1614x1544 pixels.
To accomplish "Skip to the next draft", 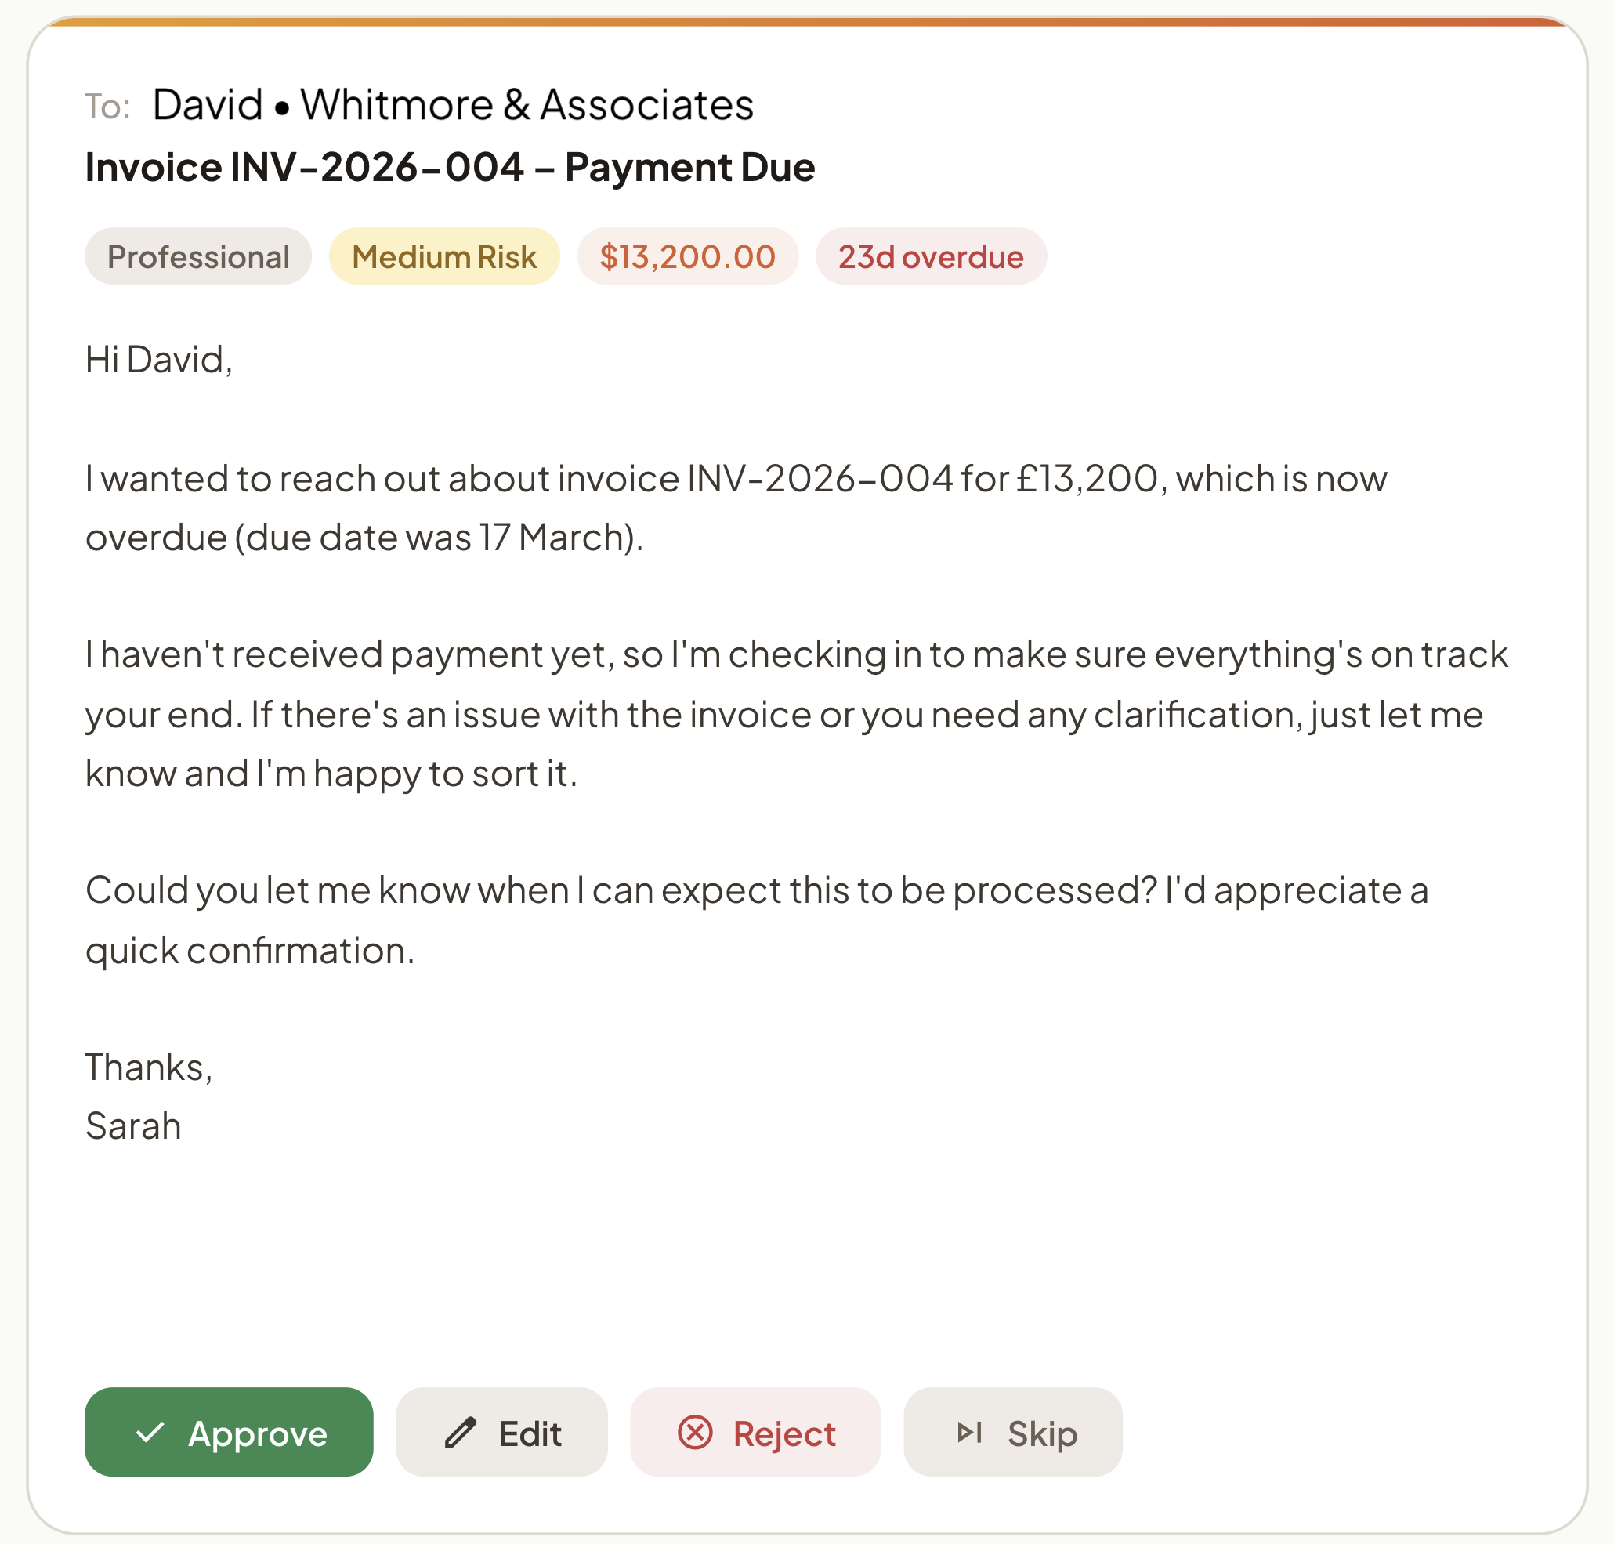I will [x=1012, y=1433].
